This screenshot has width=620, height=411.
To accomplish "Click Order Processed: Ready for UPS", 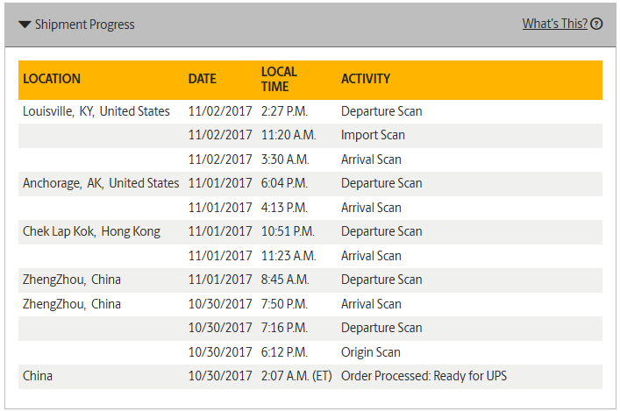I will (x=424, y=376).
